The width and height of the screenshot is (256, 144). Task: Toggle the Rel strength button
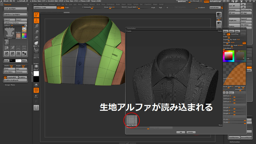(244, 43)
